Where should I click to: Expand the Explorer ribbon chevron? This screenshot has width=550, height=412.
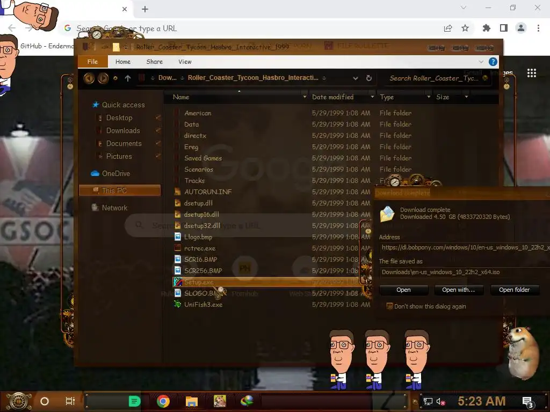click(481, 62)
